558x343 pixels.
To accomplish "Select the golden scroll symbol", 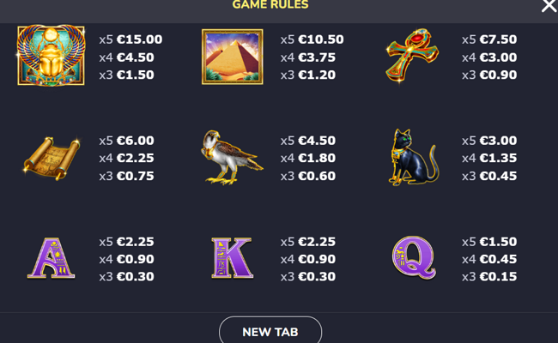I will pyautogui.click(x=52, y=158).
